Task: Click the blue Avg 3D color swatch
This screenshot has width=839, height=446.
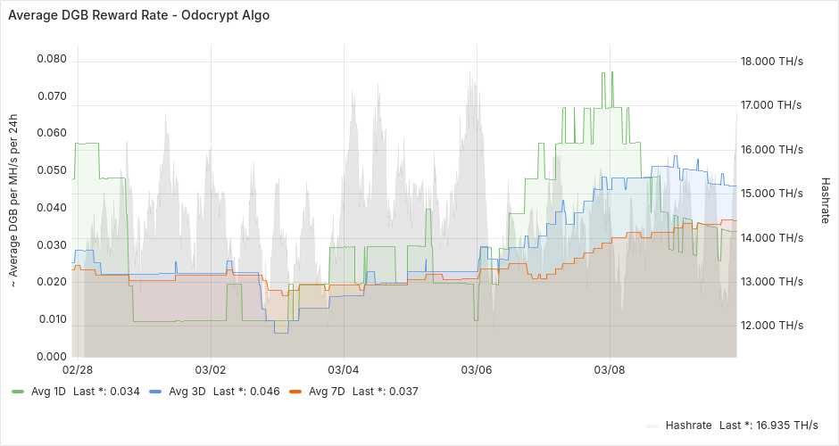Action: coord(156,391)
